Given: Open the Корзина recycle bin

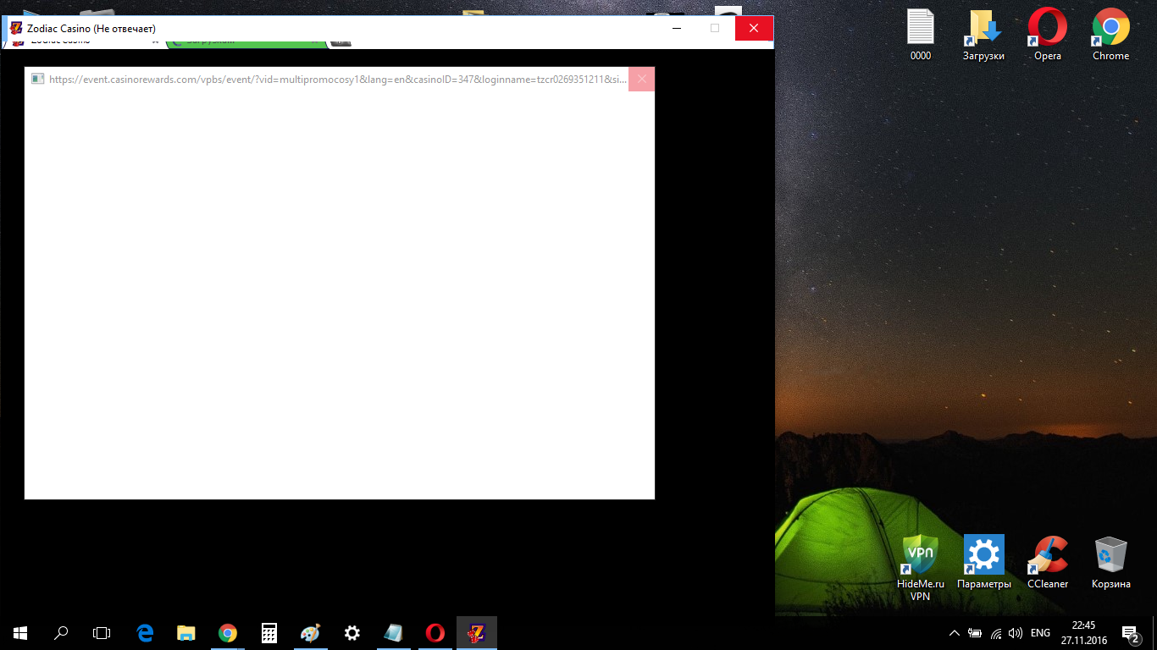Looking at the screenshot, I should click(x=1110, y=562).
